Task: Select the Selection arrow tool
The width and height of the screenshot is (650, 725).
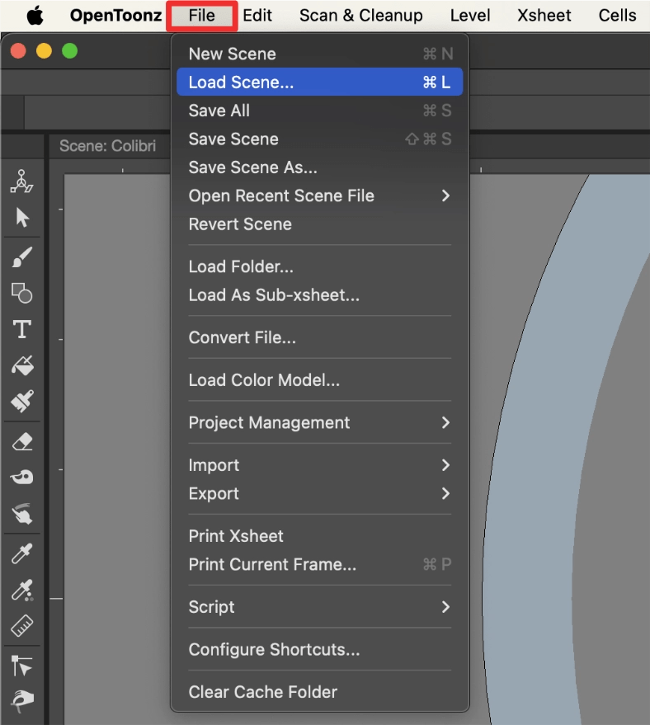Action: coord(21,217)
